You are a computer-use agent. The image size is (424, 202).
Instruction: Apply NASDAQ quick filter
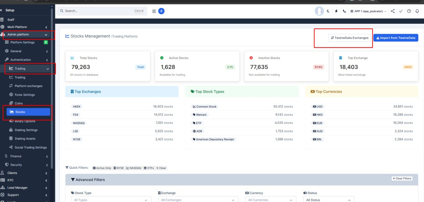point(134,168)
